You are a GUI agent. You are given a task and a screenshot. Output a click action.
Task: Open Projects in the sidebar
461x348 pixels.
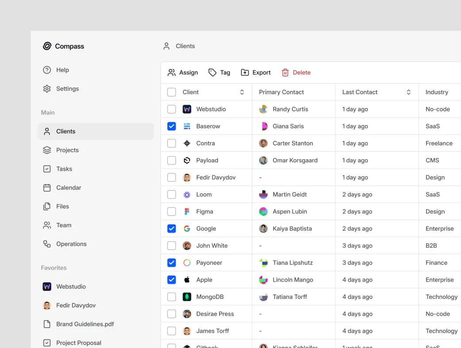[67, 150]
